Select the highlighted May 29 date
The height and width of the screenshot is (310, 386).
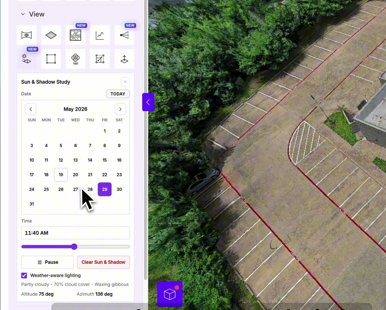pos(105,189)
